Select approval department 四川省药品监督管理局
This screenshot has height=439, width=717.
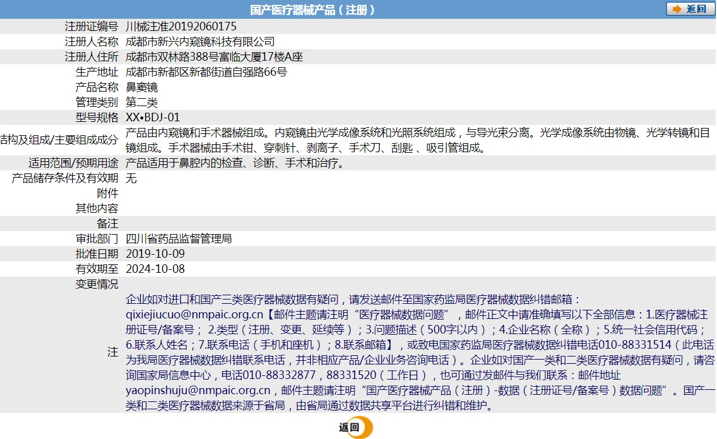178,238
